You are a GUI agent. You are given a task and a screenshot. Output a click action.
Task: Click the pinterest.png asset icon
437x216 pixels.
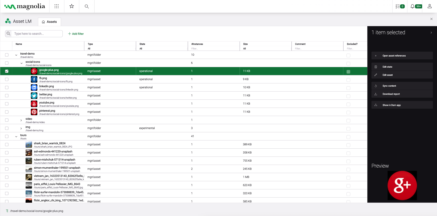click(34, 112)
